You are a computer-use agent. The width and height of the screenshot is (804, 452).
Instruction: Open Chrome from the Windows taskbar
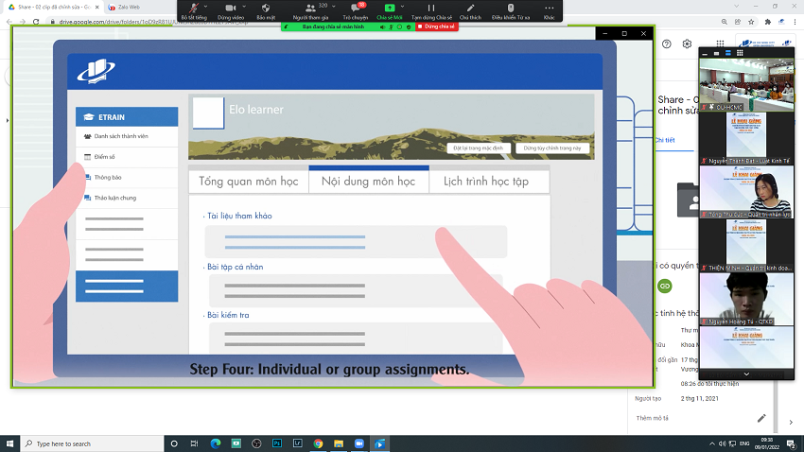click(x=318, y=443)
